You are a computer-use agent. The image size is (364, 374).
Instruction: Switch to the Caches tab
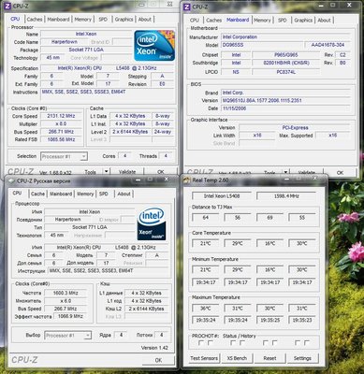coord(35,19)
